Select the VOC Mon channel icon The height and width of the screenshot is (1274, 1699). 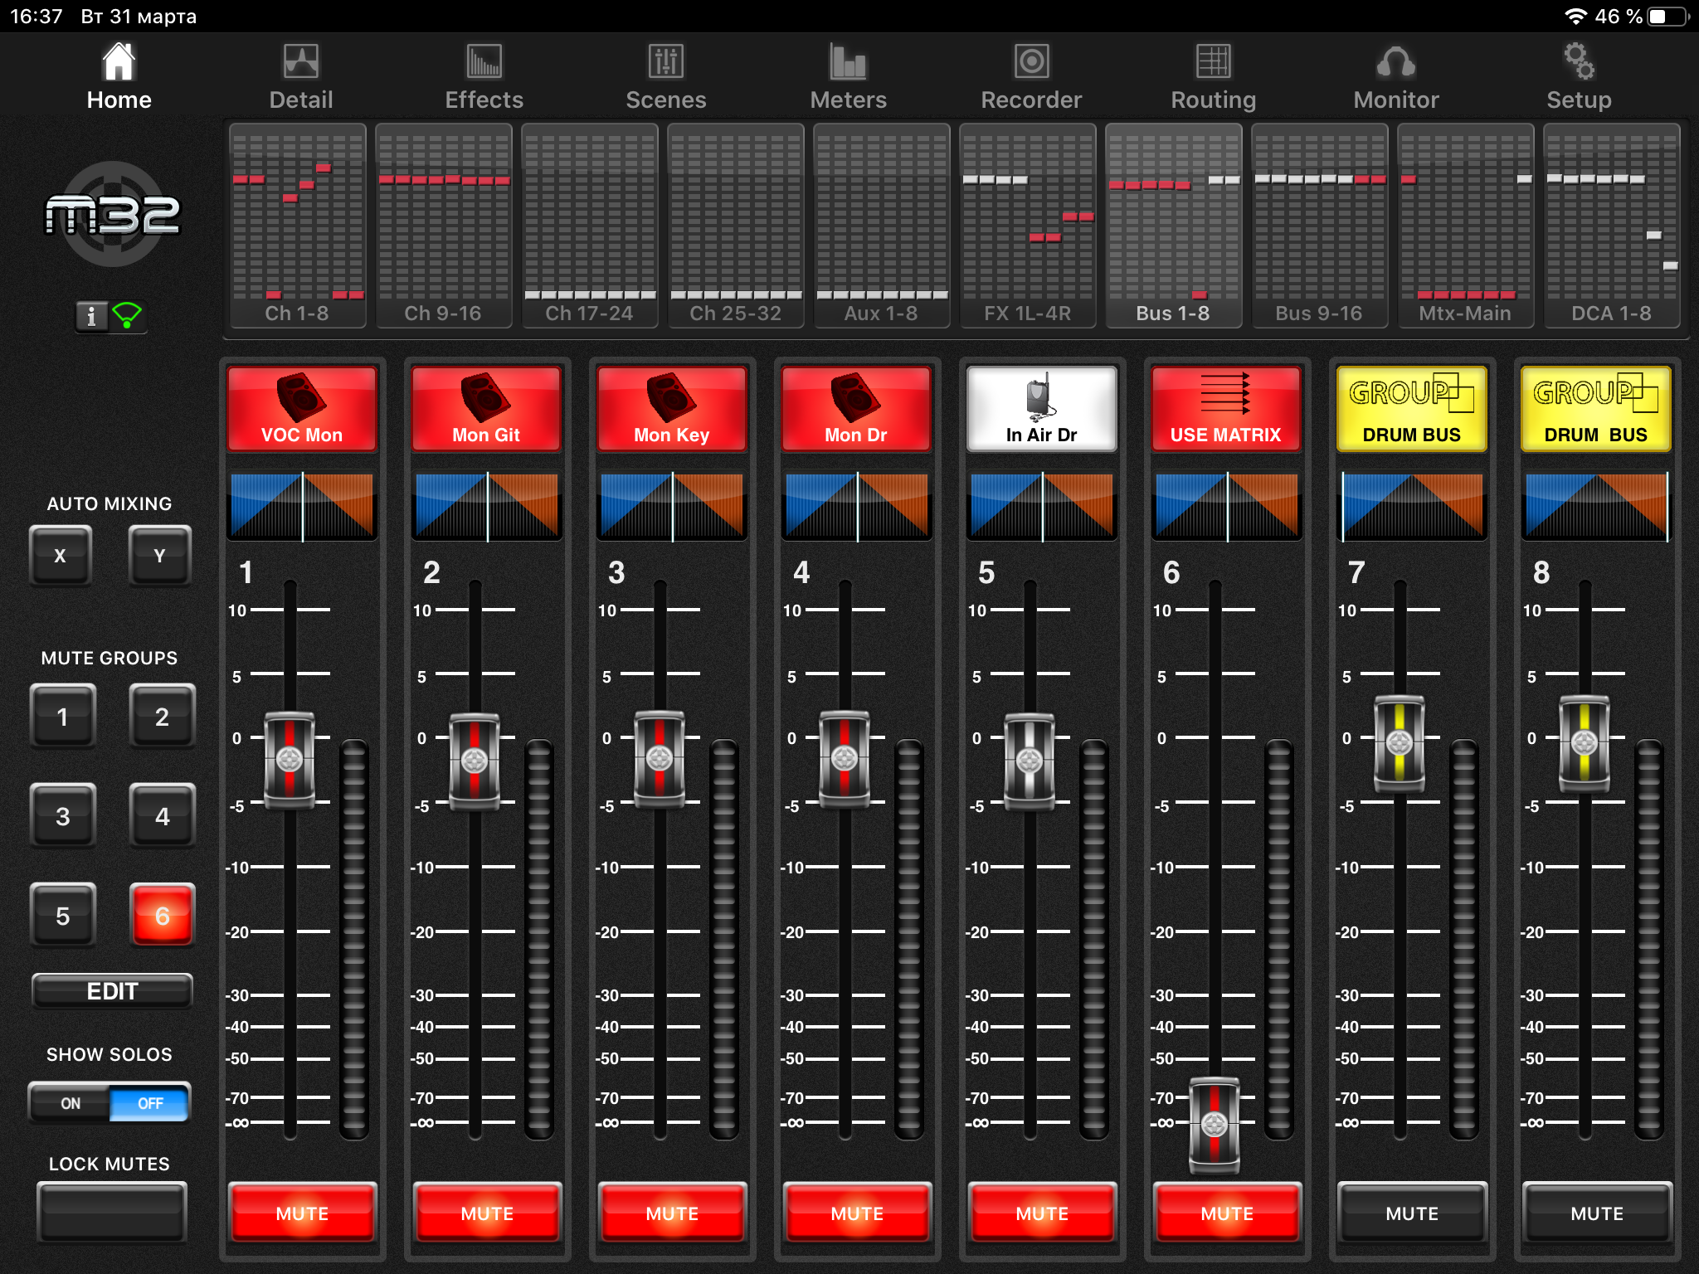coord(302,410)
